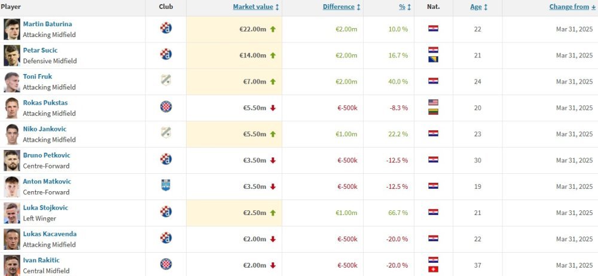Open Ivan Rakitic player profile link

[41, 260]
